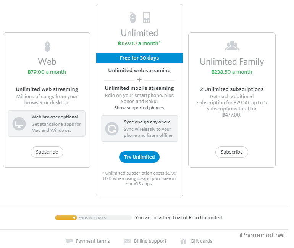
Task: Click the mouse icon in Unlimited plan
Action: click(132, 17)
